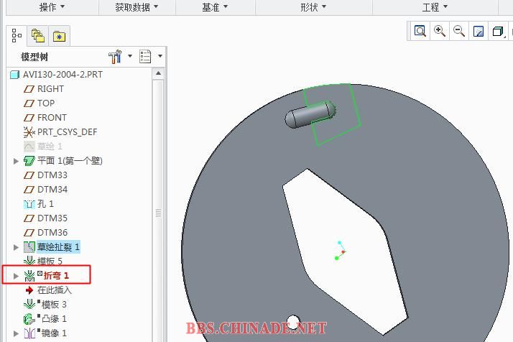Click the display style cube icon
This screenshot has height=342, width=513.
tap(497, 32)
